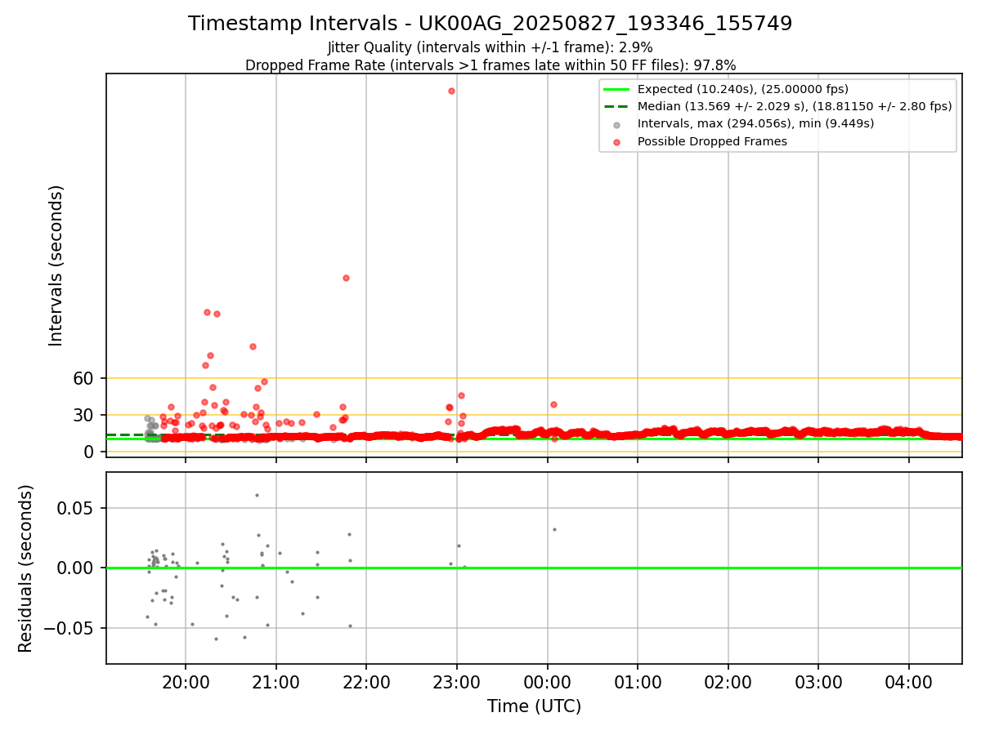Click the solid green line swatch in legend
This screenshot has height=735, width=981.
pyautogui.click(x=616, y=89)
